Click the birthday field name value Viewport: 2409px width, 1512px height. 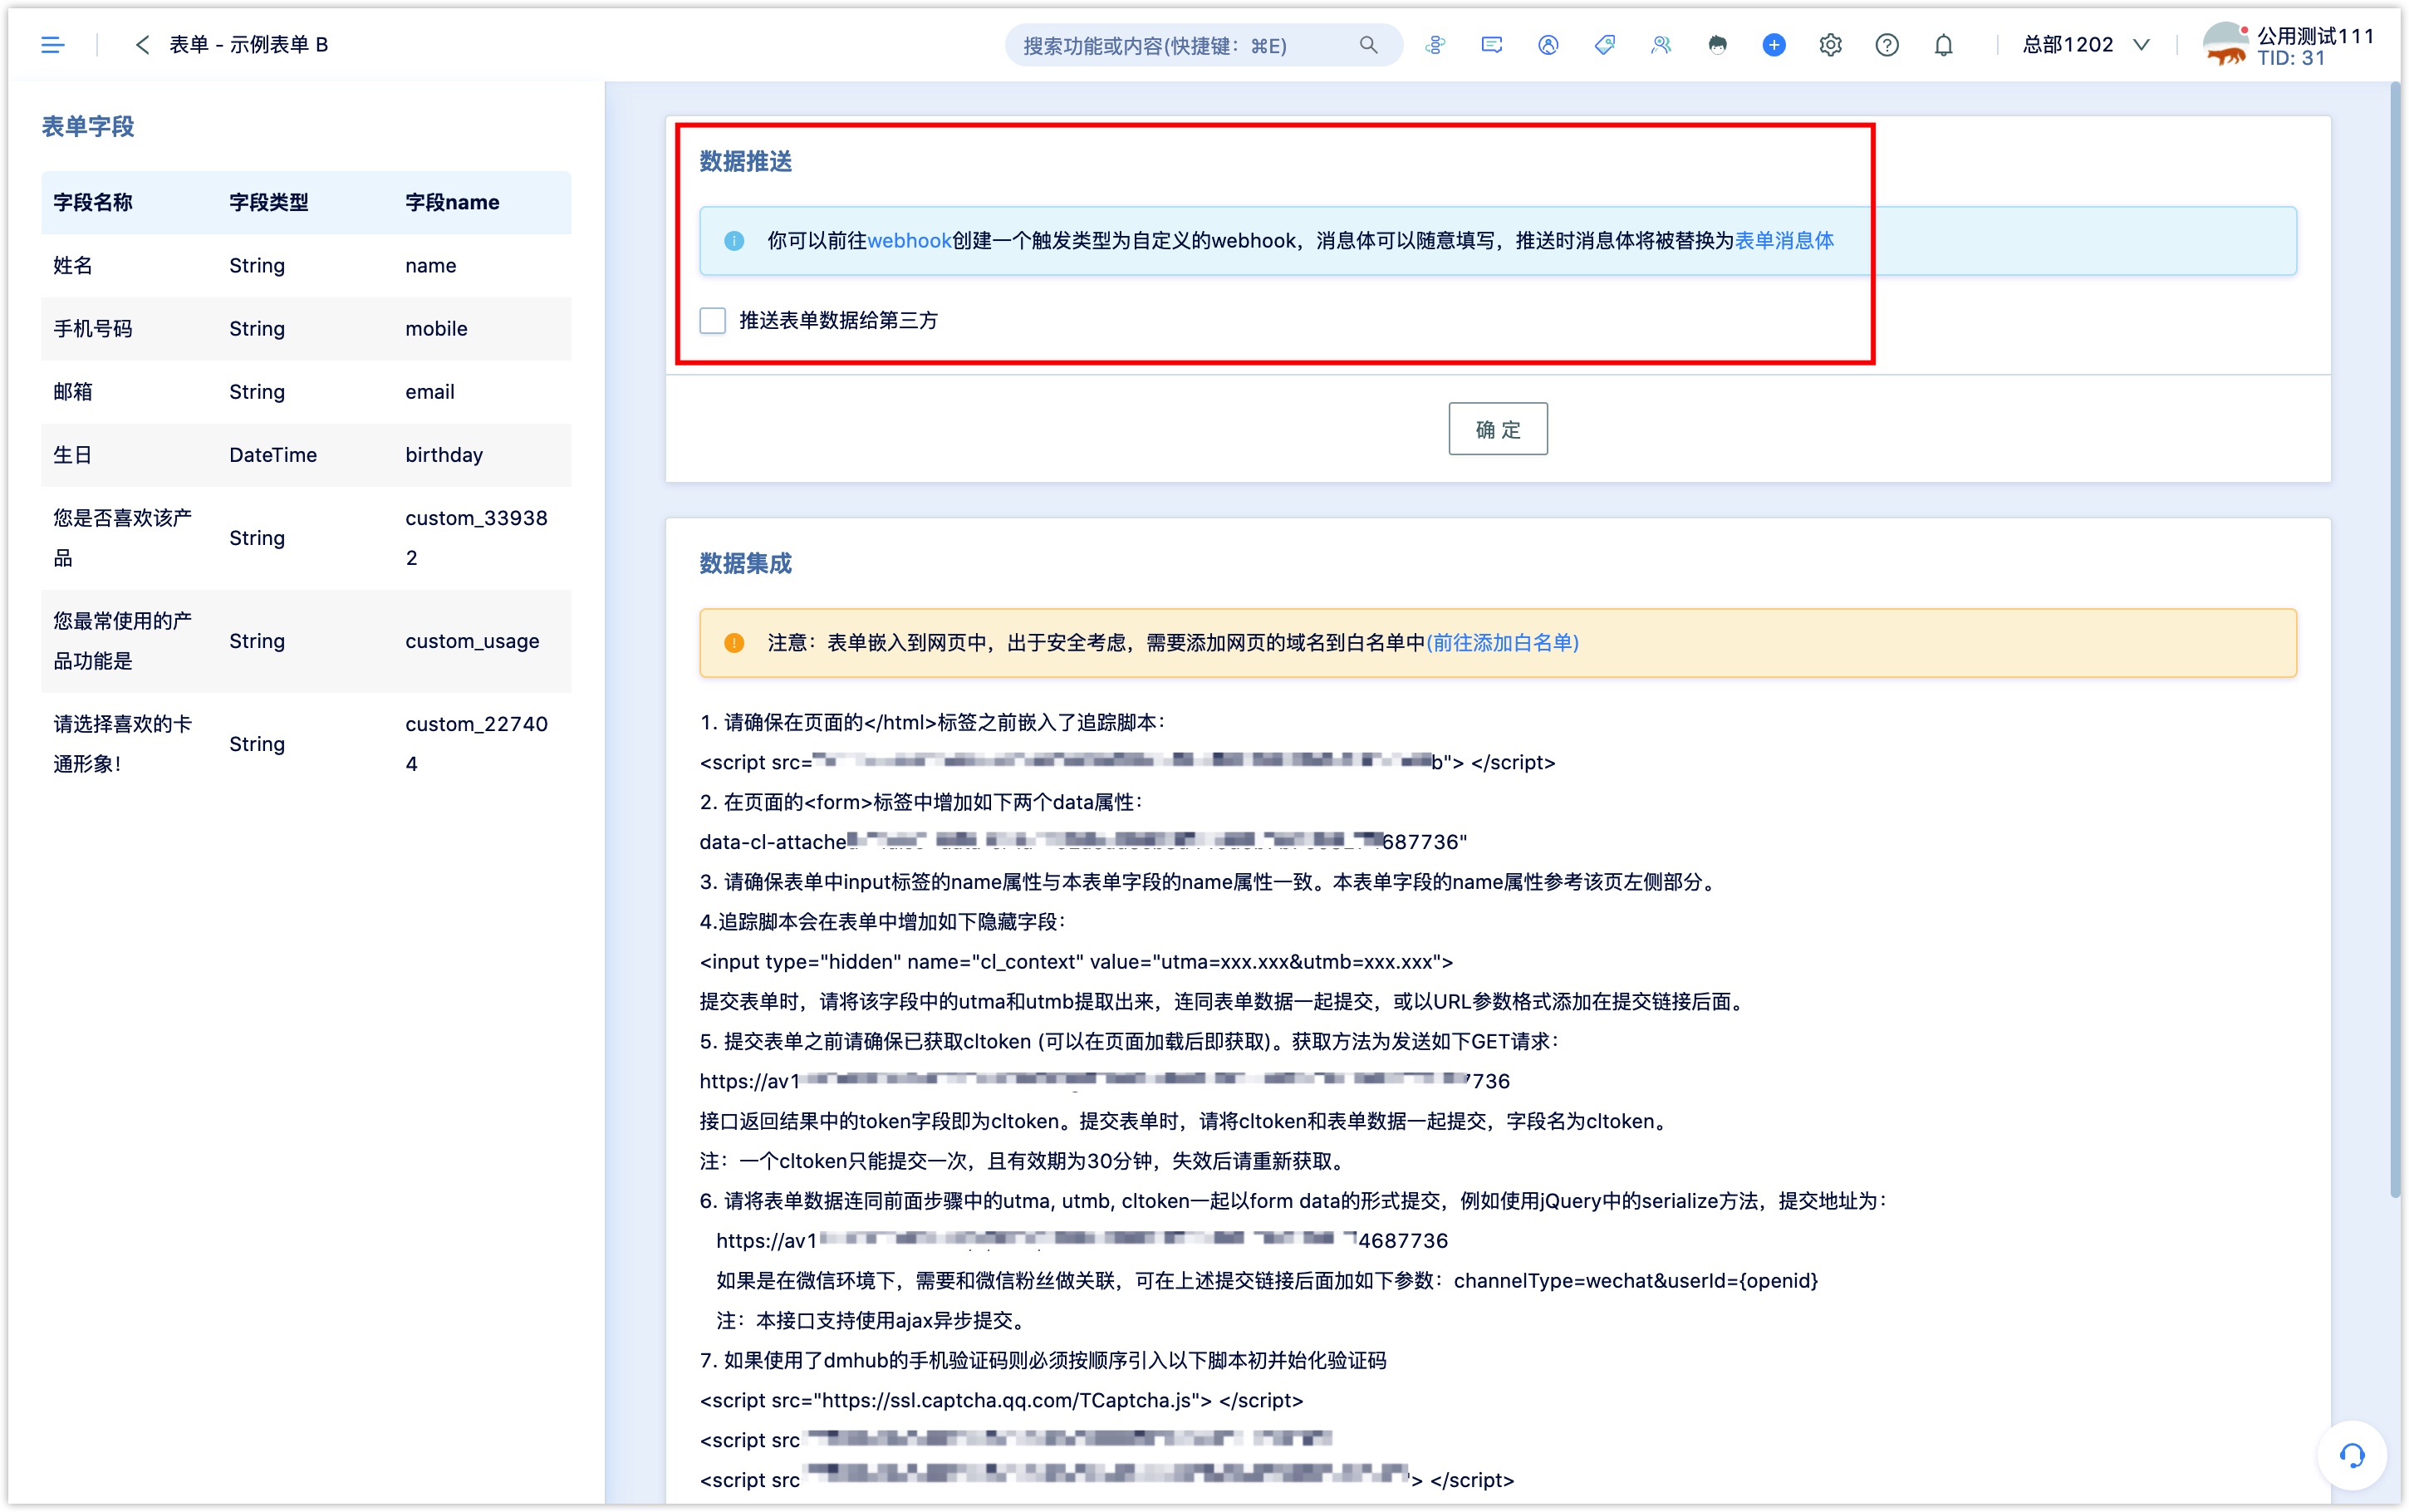point(444,455)
